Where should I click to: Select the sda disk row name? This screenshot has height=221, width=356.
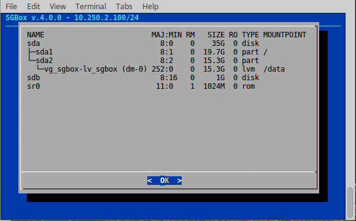(x=33, y=43)
